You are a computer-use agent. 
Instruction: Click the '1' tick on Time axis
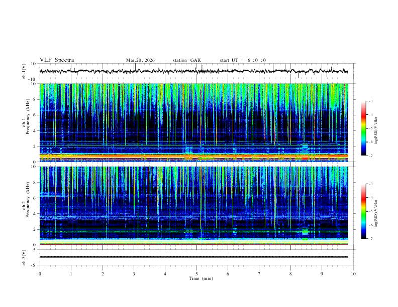point(71,274)
